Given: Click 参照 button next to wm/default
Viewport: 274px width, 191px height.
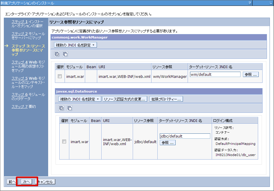Looking at the screenshot, I should tap(251, 75).
